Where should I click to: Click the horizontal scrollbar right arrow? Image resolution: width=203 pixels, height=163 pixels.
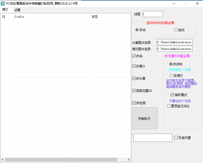point(129,160)
